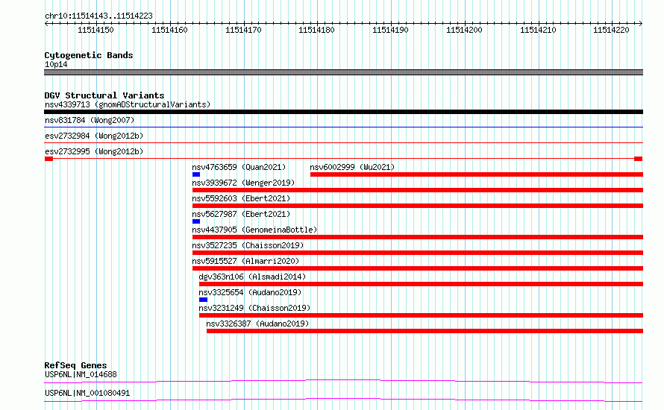Open variant nsv831784 (Wong2007) label

point(90,120)
